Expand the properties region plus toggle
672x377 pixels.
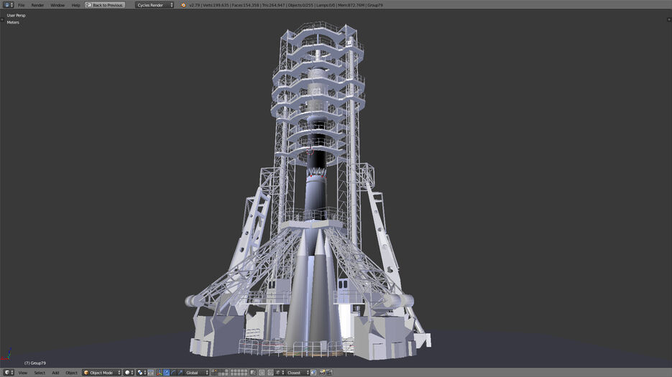tap(669, 19)
